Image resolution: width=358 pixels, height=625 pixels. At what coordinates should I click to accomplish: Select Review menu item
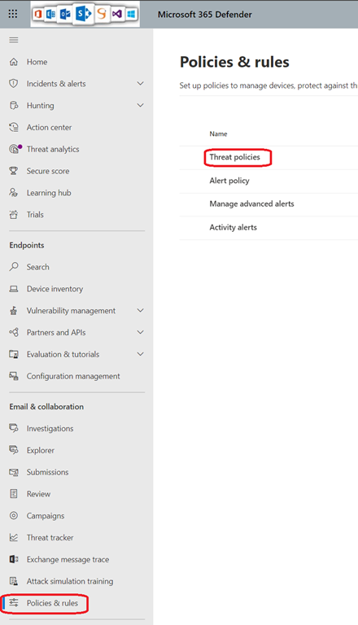(39, 494)
